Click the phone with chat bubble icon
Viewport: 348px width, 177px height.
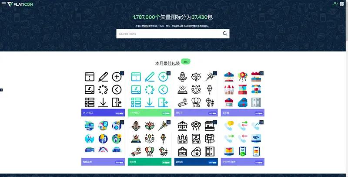[229, 126]
